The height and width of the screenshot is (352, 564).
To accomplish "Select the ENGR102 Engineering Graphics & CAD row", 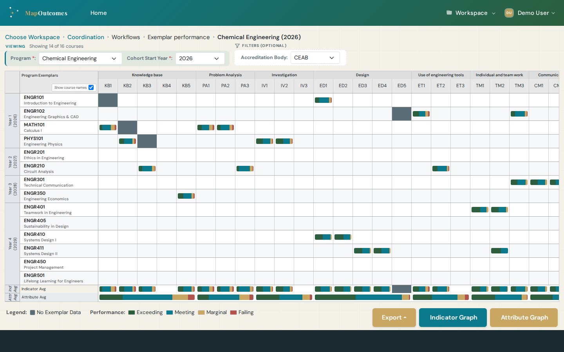I will click(x=59, y=114).
